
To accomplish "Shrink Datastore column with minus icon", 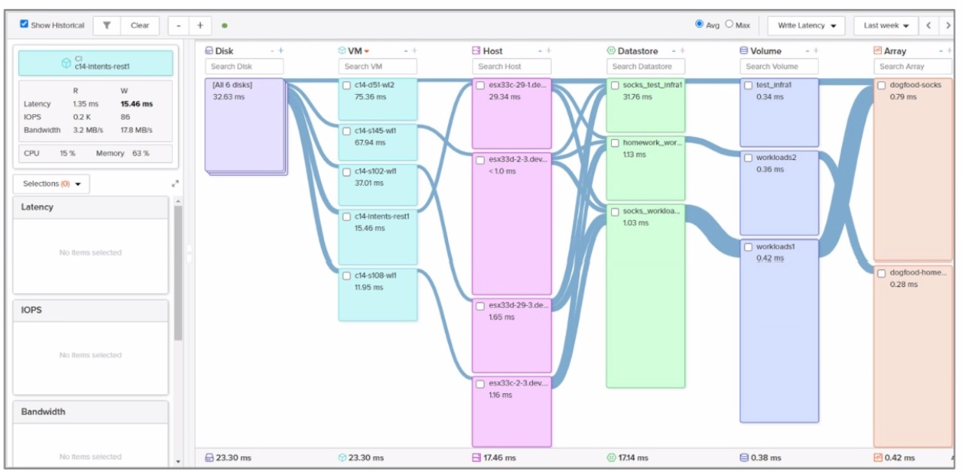I will tap(674, 51).
